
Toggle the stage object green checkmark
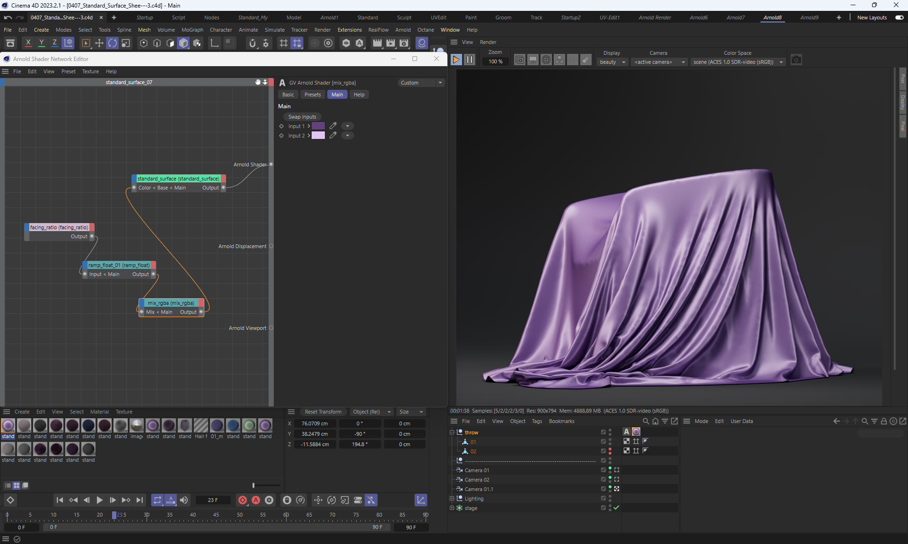[x=616, y=508]
